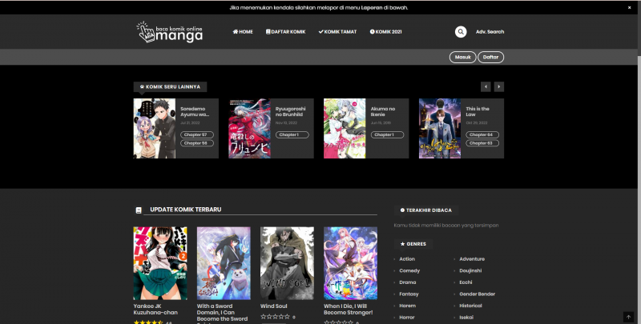Image resolution: width=641 pixels, height=324 pixels.
Task: Open Yankee JK Kuzuhana-chan cover thumbnail
Action: tap(159, 263)
